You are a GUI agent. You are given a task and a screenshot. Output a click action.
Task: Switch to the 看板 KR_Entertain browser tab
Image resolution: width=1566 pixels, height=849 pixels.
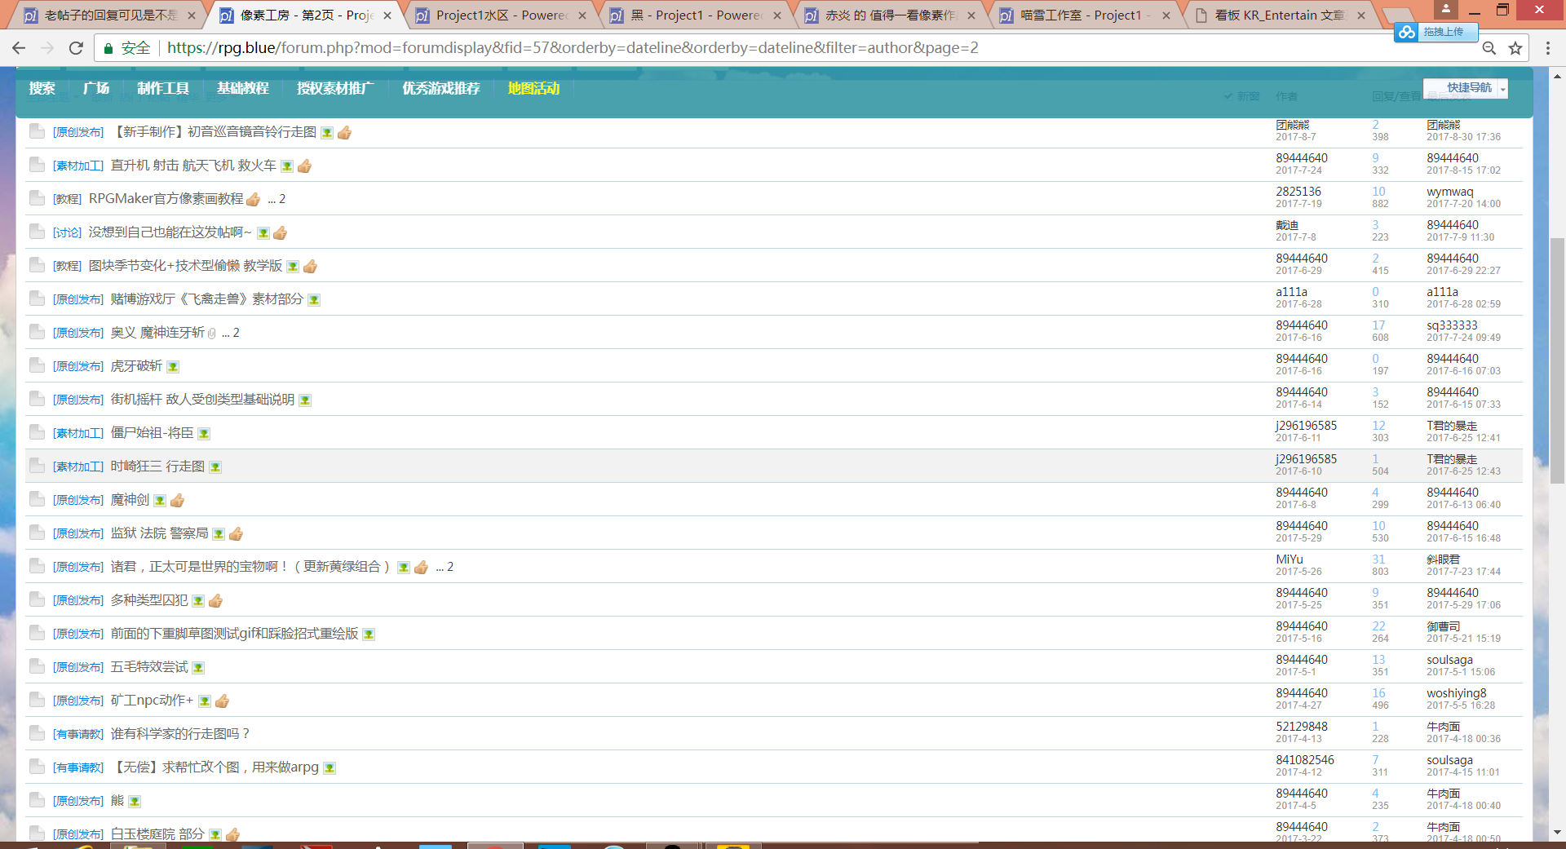click(1279, 15)
